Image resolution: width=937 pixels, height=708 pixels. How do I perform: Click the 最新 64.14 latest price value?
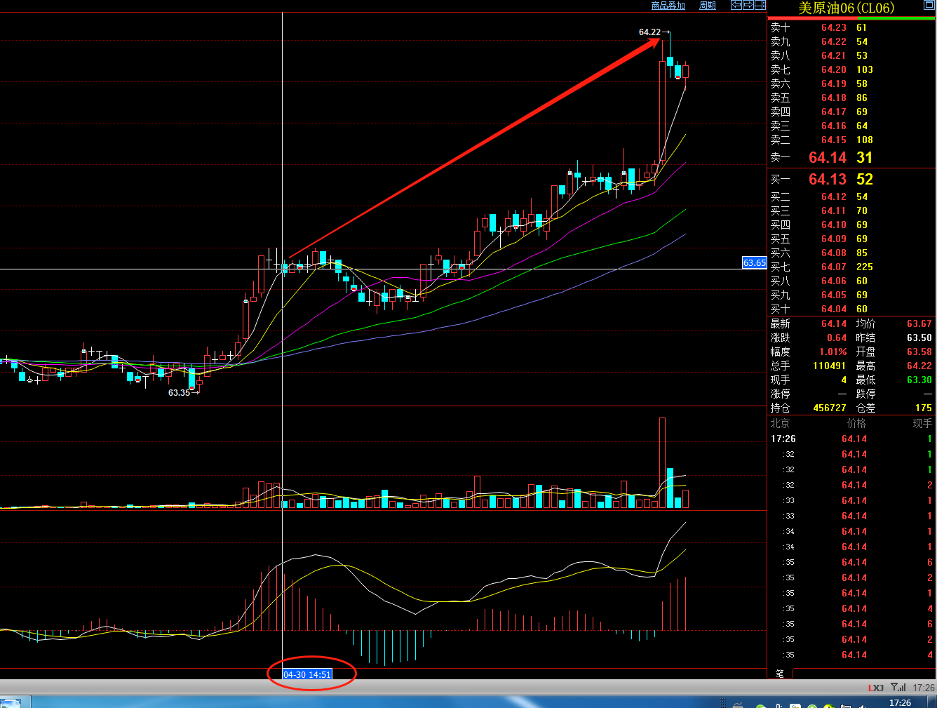click(834, 323)
